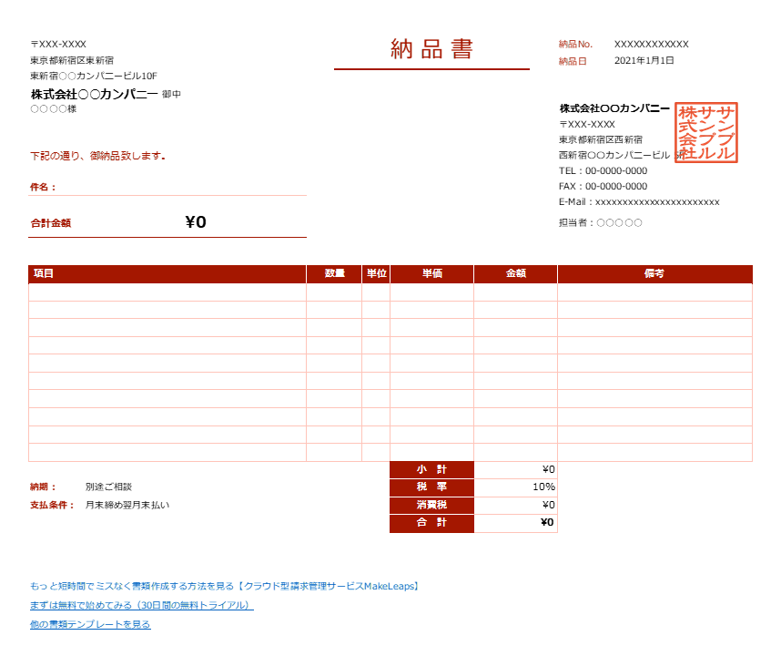This screenshot has width=781, height=656.
Task: Select the 納期 value 別途ご相談
Action: (x=108, y=487)
